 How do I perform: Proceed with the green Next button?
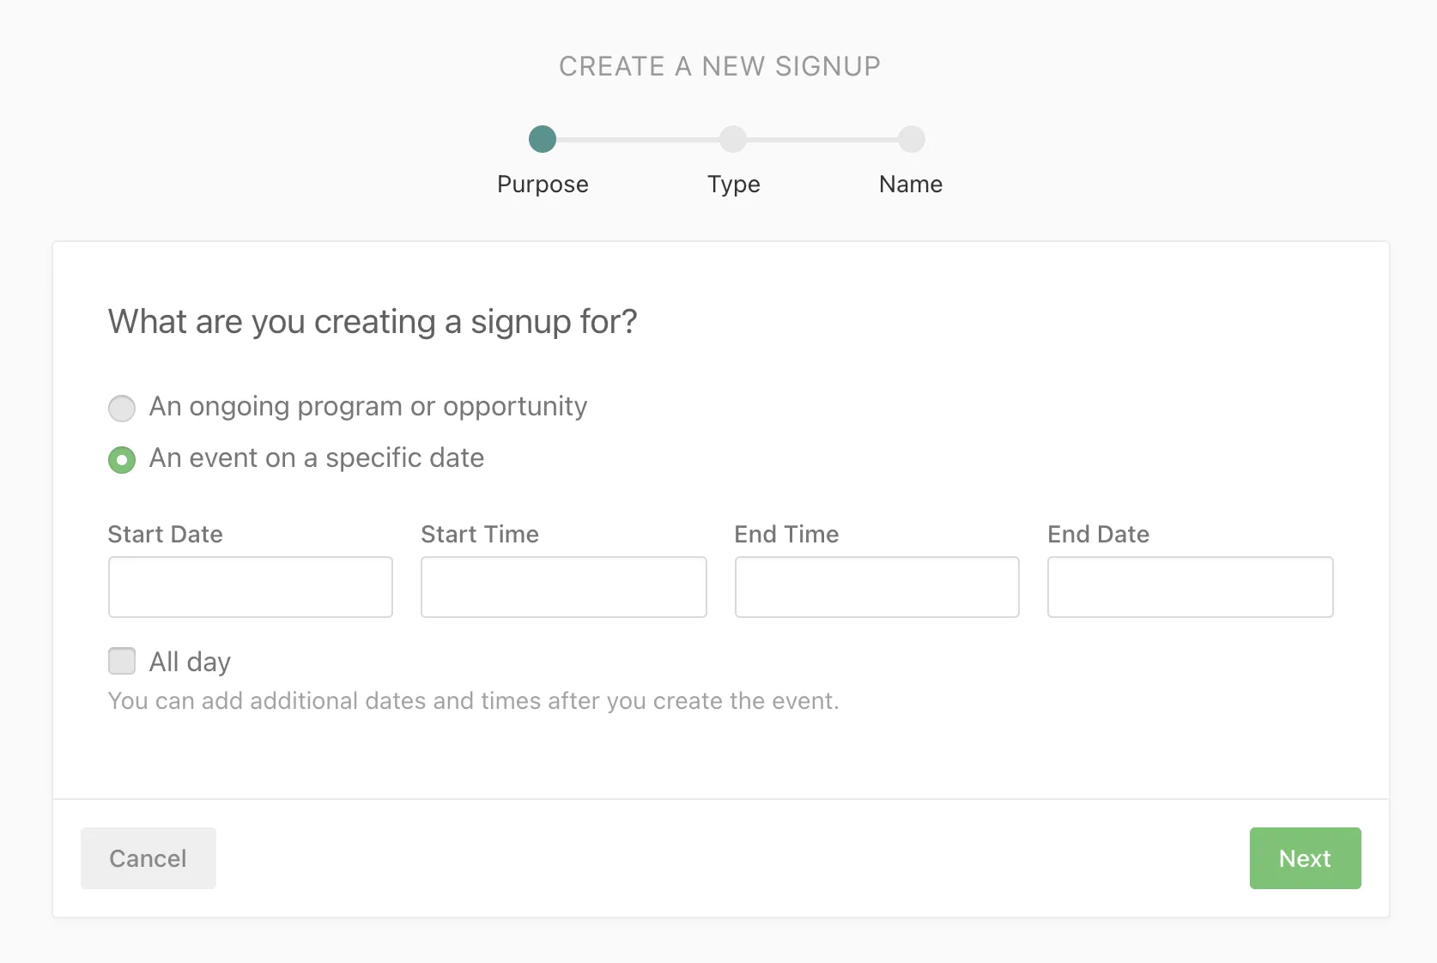click(x=1305, y=858)
